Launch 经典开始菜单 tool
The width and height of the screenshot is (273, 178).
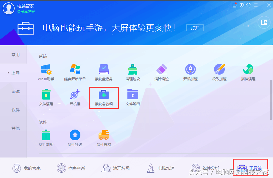click(75, 72)
